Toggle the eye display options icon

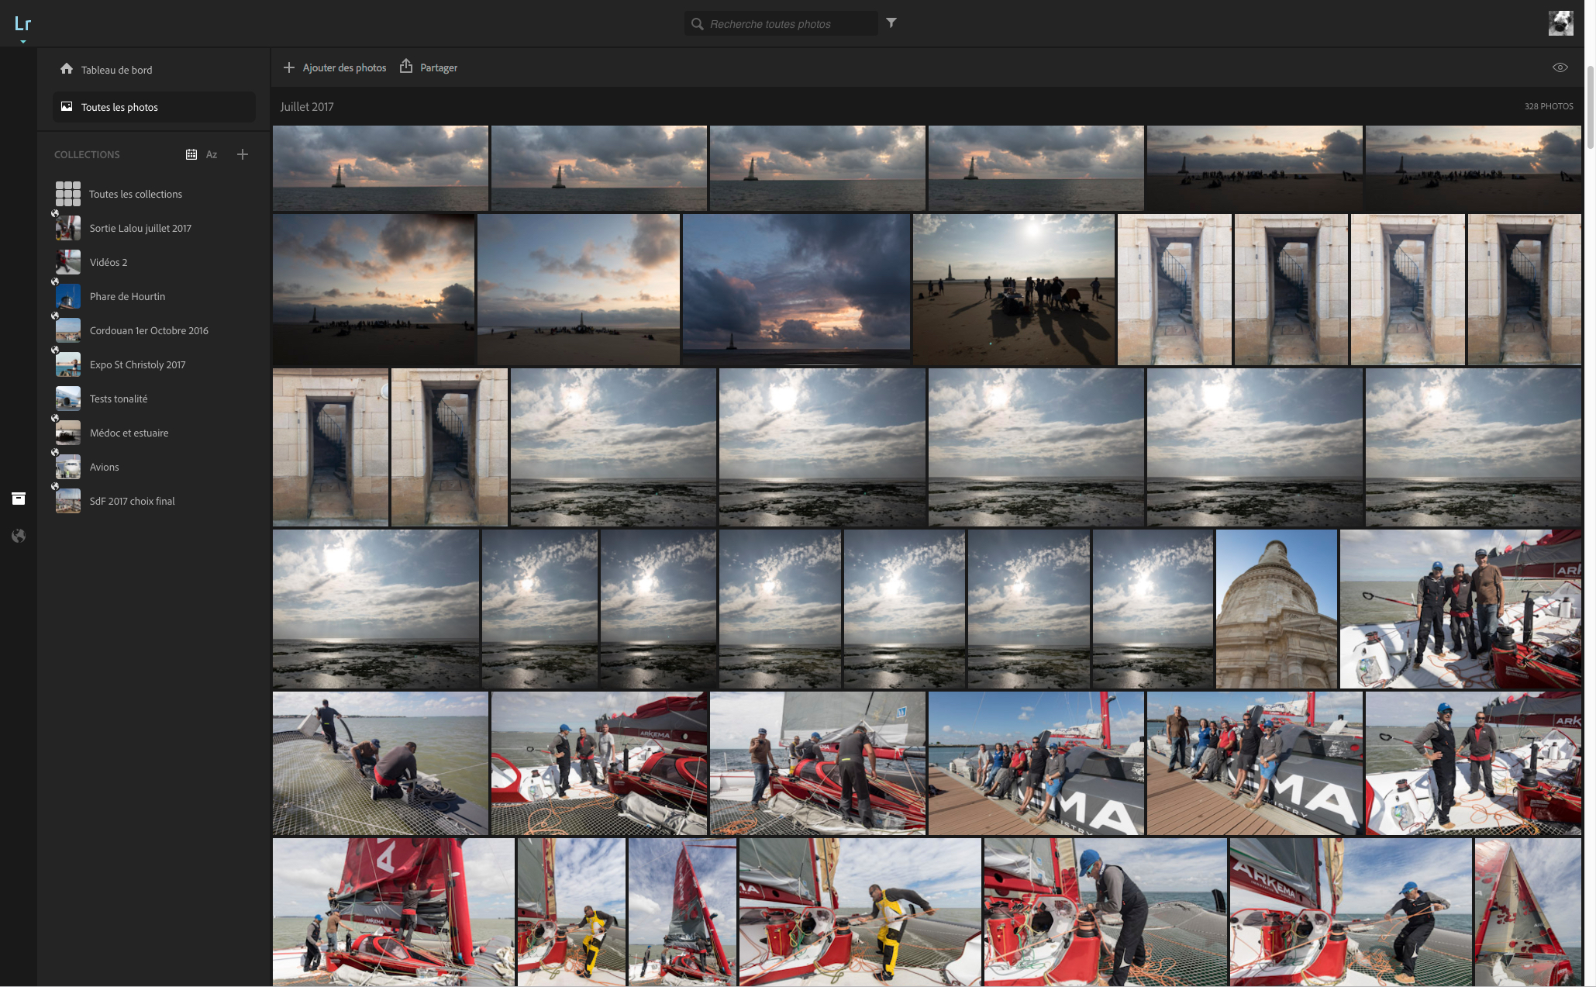point(1560,67)
